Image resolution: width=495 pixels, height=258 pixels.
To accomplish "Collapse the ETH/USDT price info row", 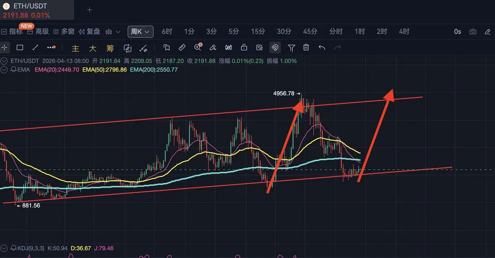I will tap(4, 61).
